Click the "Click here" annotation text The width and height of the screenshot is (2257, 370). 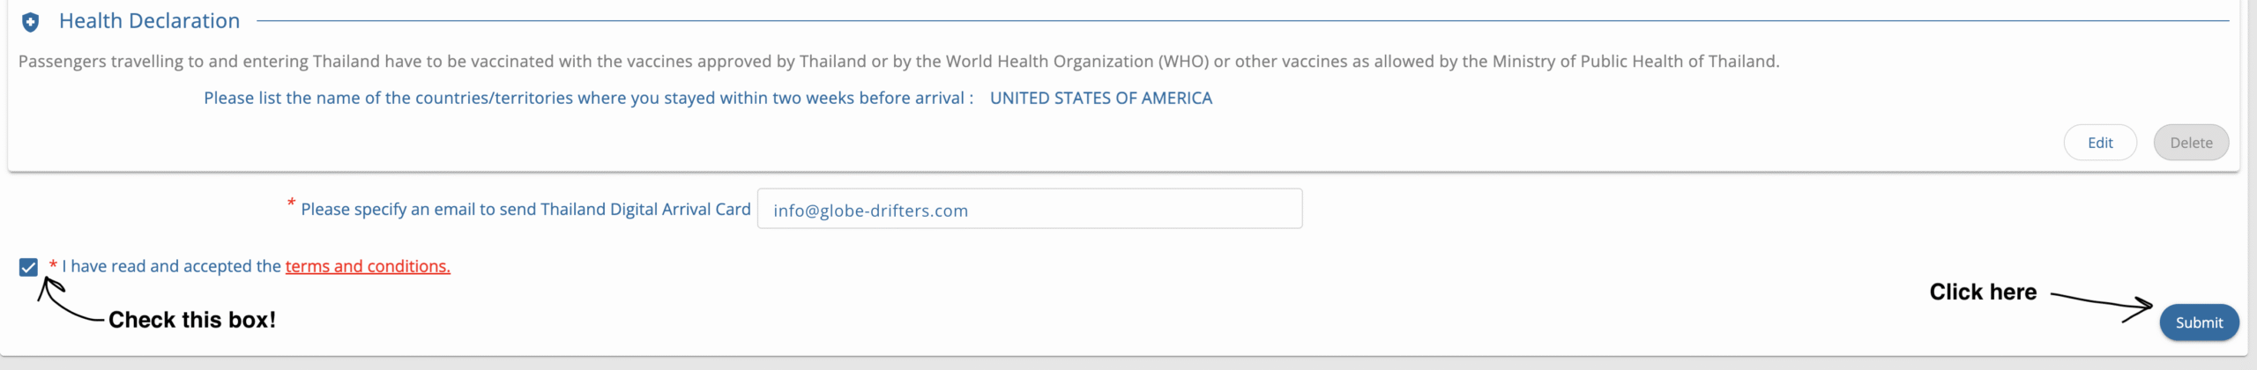[1983, 292]
